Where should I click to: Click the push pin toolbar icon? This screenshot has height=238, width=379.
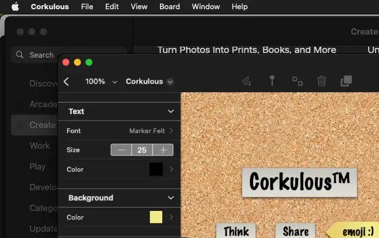click(x=272, y=81)
